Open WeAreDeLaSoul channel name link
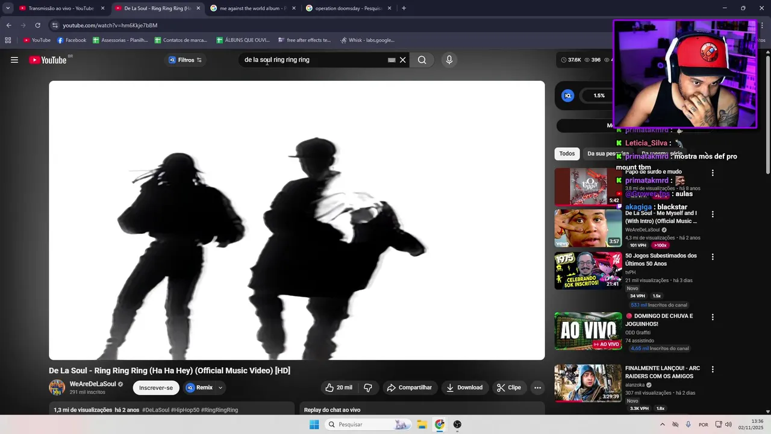This screenshot has height=434, width=771. (x=93, y=384)
